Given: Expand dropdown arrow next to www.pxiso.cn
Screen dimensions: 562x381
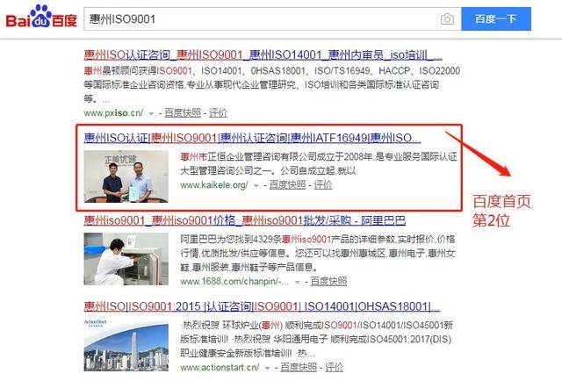Looking at the screenshot, I should 151,113.
